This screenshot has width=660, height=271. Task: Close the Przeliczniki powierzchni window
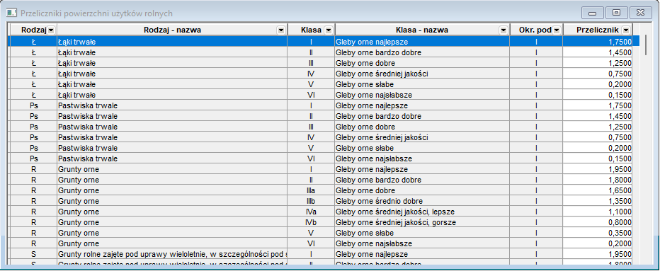coord(641,13)
